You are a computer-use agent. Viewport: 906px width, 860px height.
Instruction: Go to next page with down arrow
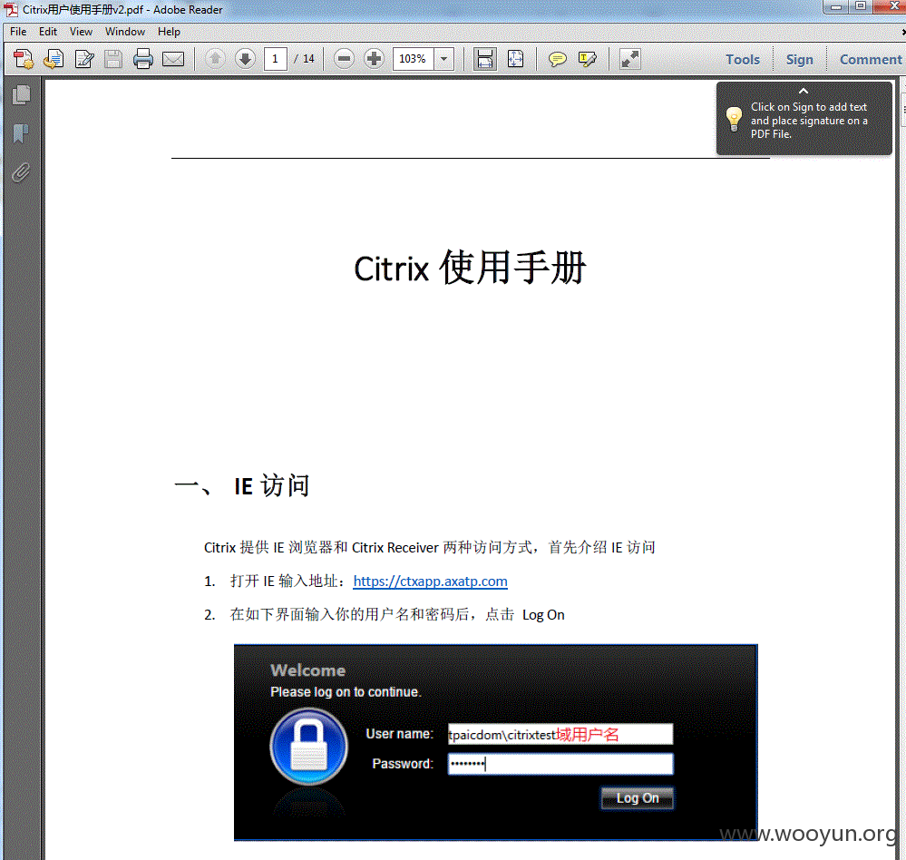245,59
